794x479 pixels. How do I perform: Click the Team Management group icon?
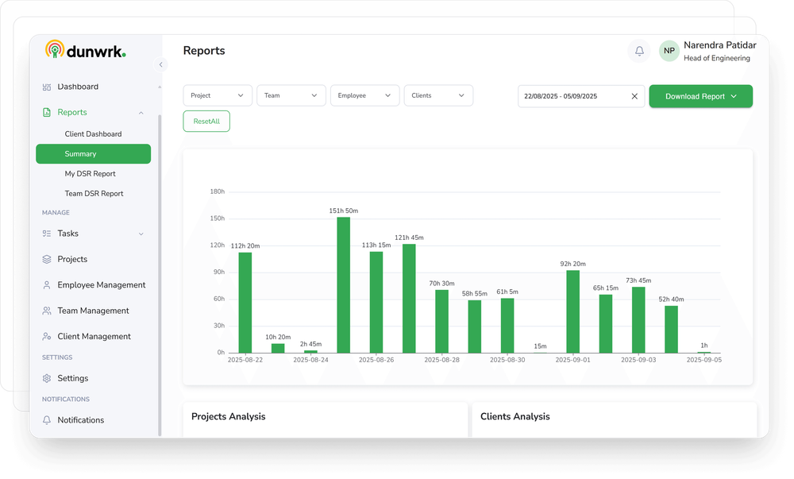click(47, 311)
